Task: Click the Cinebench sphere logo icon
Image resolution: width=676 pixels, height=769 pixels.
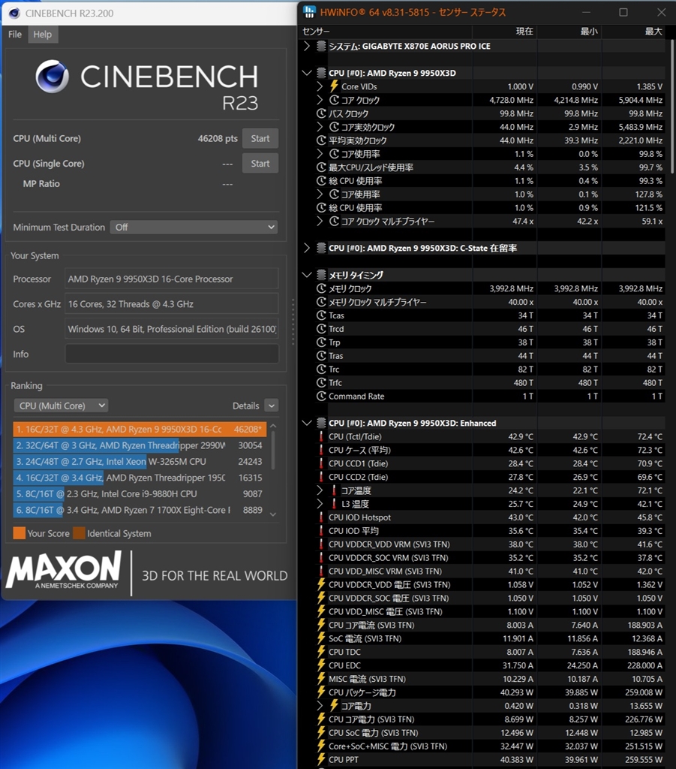Action: click(52, 76)
